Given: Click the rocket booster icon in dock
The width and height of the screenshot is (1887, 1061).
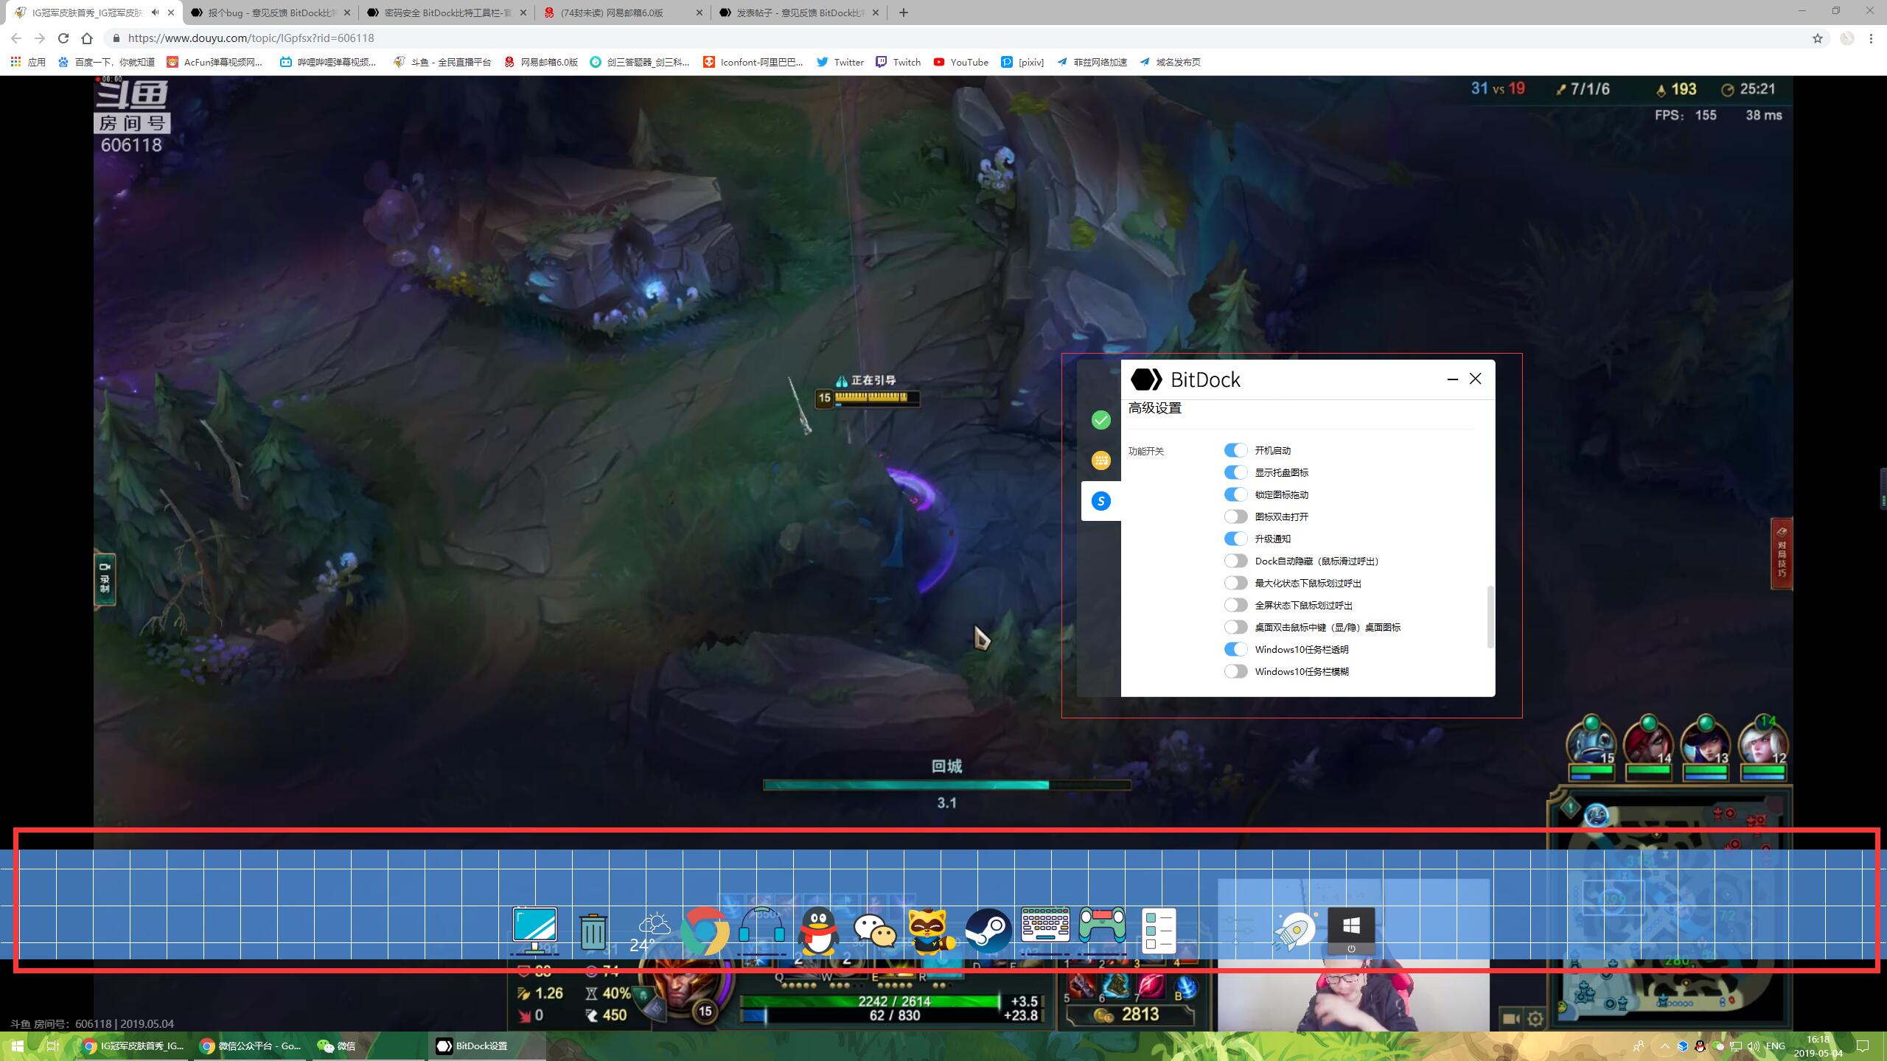Looking at the screenshot, I should point(1294,931).
